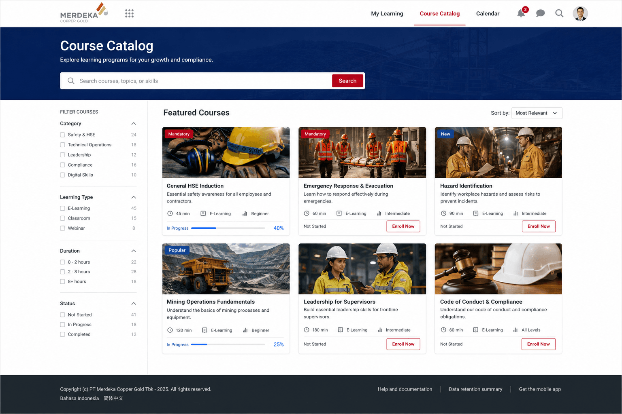
Task: Open the app launcher grid icon
Action: point(129,13)
